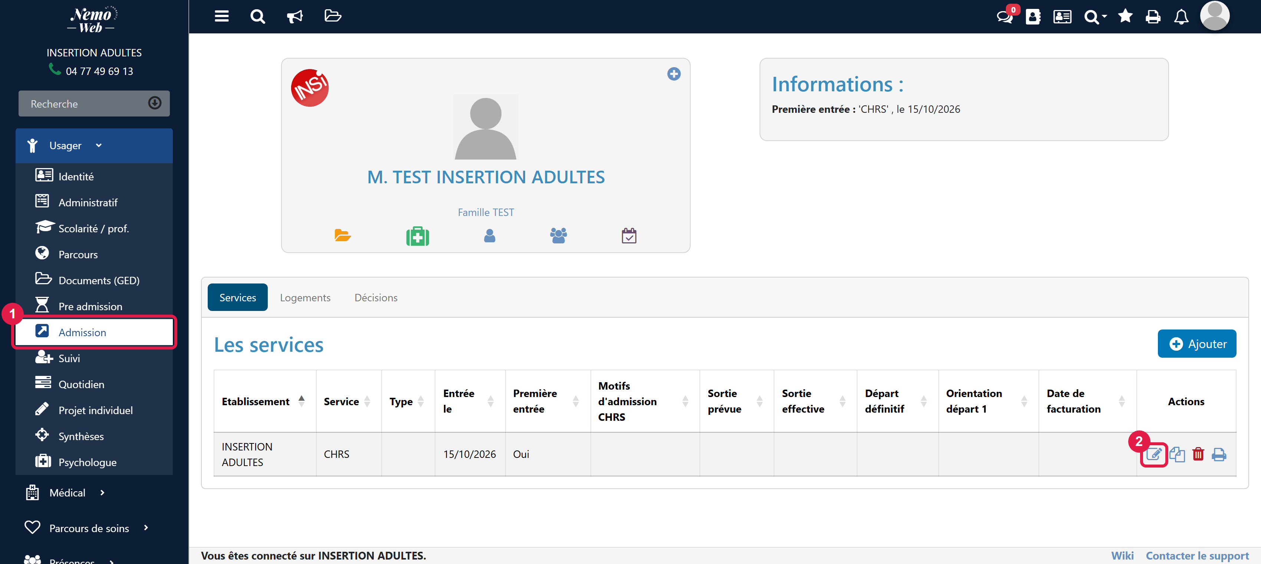Click the single person icon on profile card
Image resolution: width=1261 pixels, height=564 pixels.
click(490, 236)
